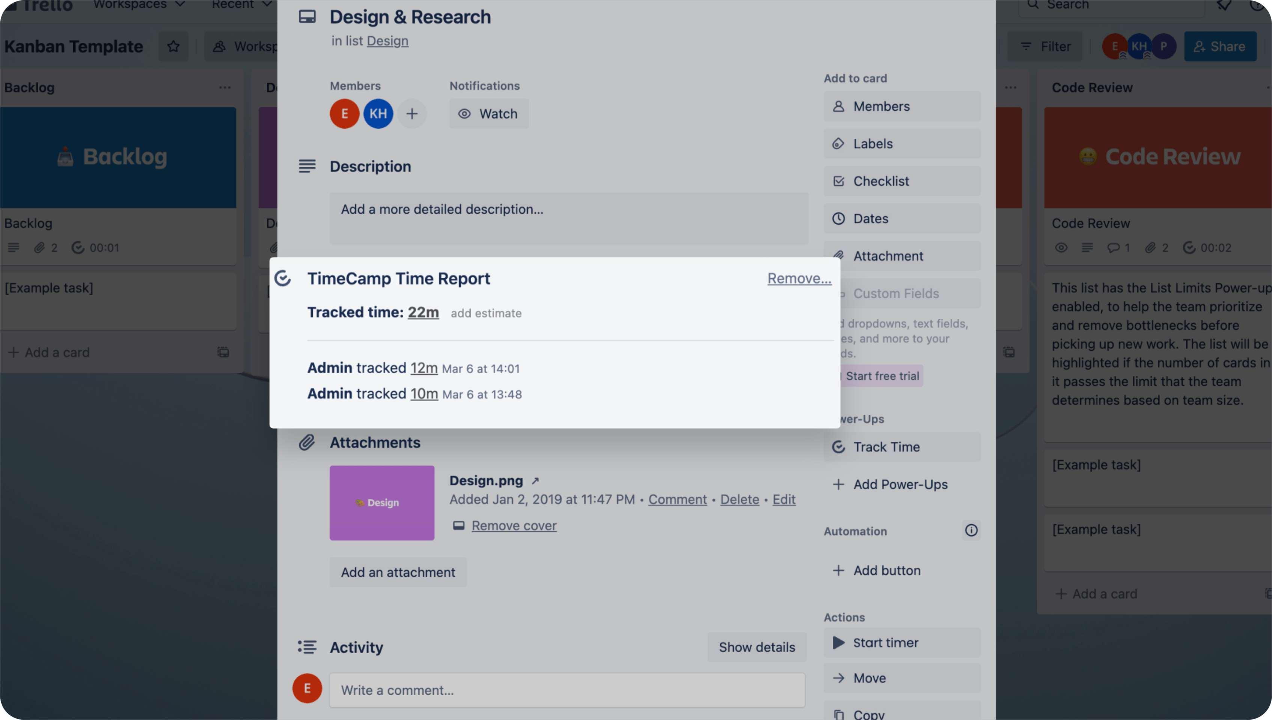Screen dimensions: 1272x720
Task: Expand the Add Power-Ups section
Action: [901, 483]
